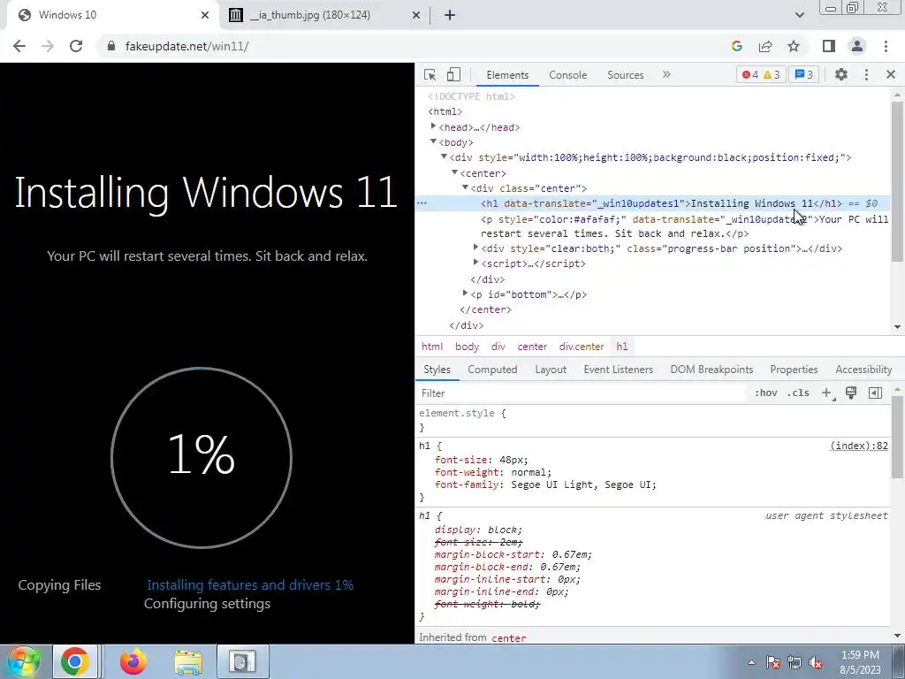Viewport: 905px width, 679px height.
Task: Collapse the fixed black div node
Action: coord(444,156)
